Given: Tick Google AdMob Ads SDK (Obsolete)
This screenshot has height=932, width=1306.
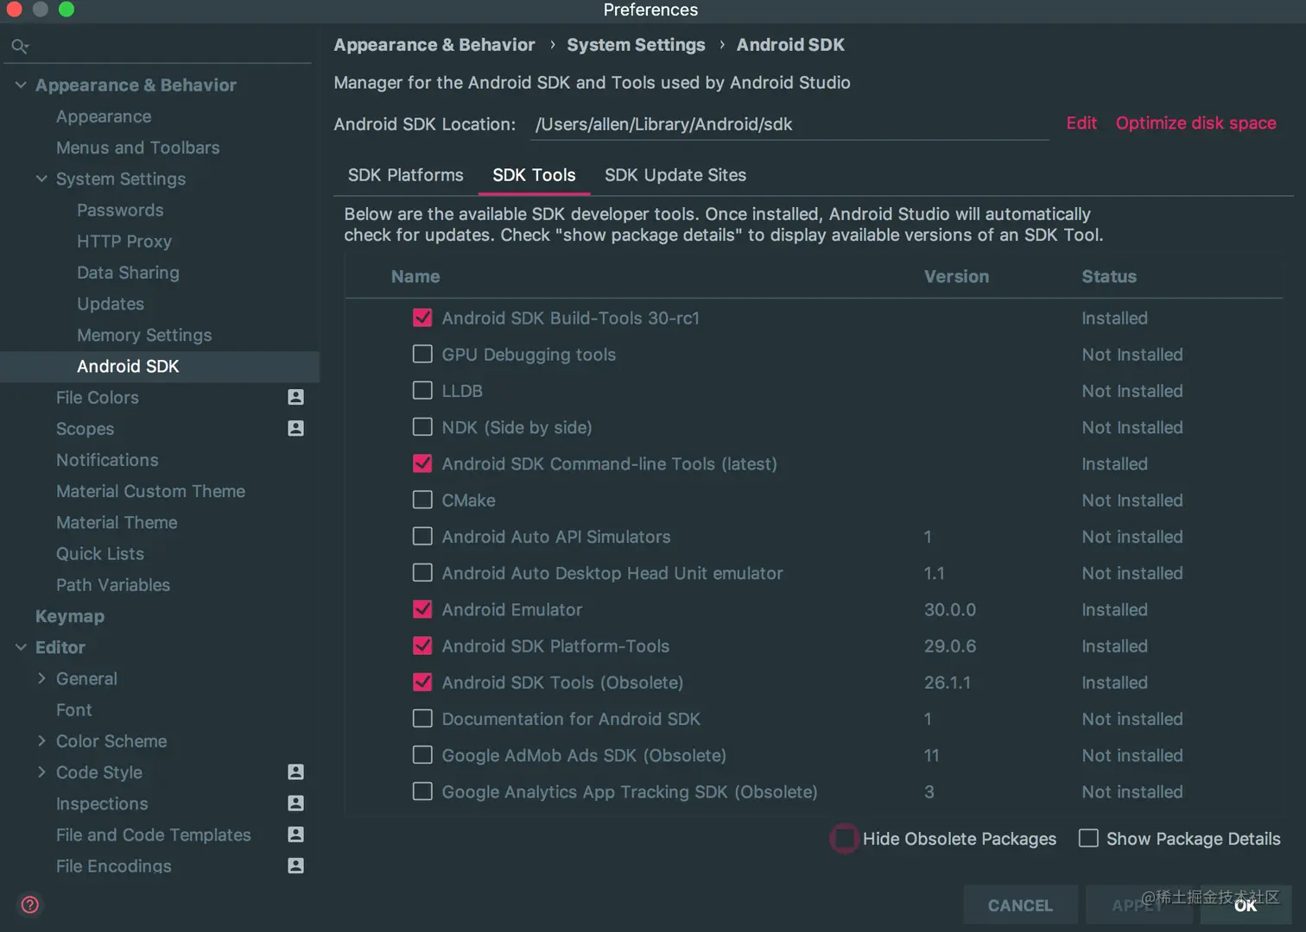Looking at the screenshot, I should click(x=422, y=754).
